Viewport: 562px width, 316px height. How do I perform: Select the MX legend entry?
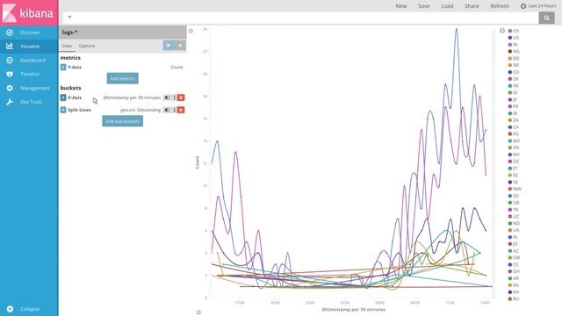pos(515,140)
